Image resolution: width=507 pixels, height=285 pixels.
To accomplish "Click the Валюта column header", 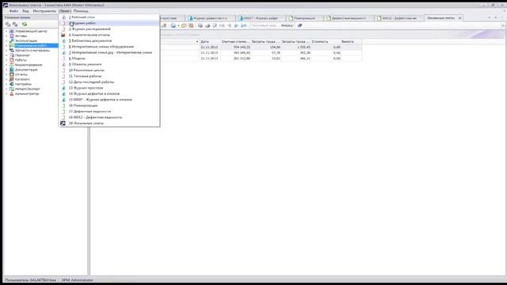I will click(351, 42).
